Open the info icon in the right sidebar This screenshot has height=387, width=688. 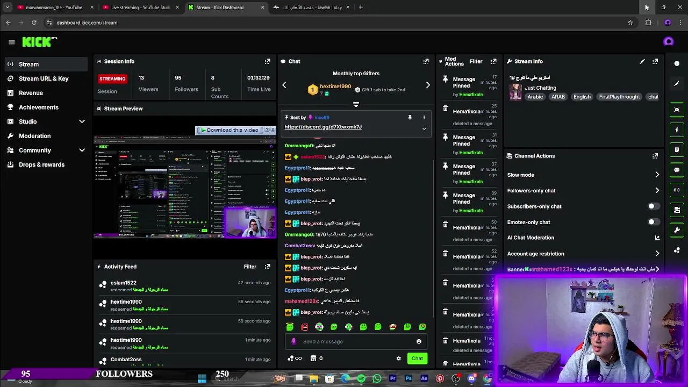(677, 63)
